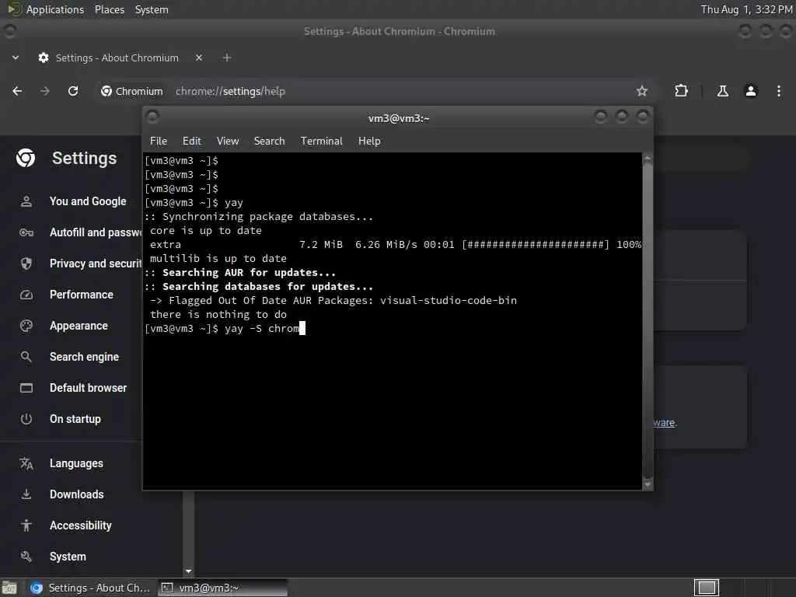Open Privacy and security settings
The width and height of the screenshot is (796, 597).
pos(96,264)
